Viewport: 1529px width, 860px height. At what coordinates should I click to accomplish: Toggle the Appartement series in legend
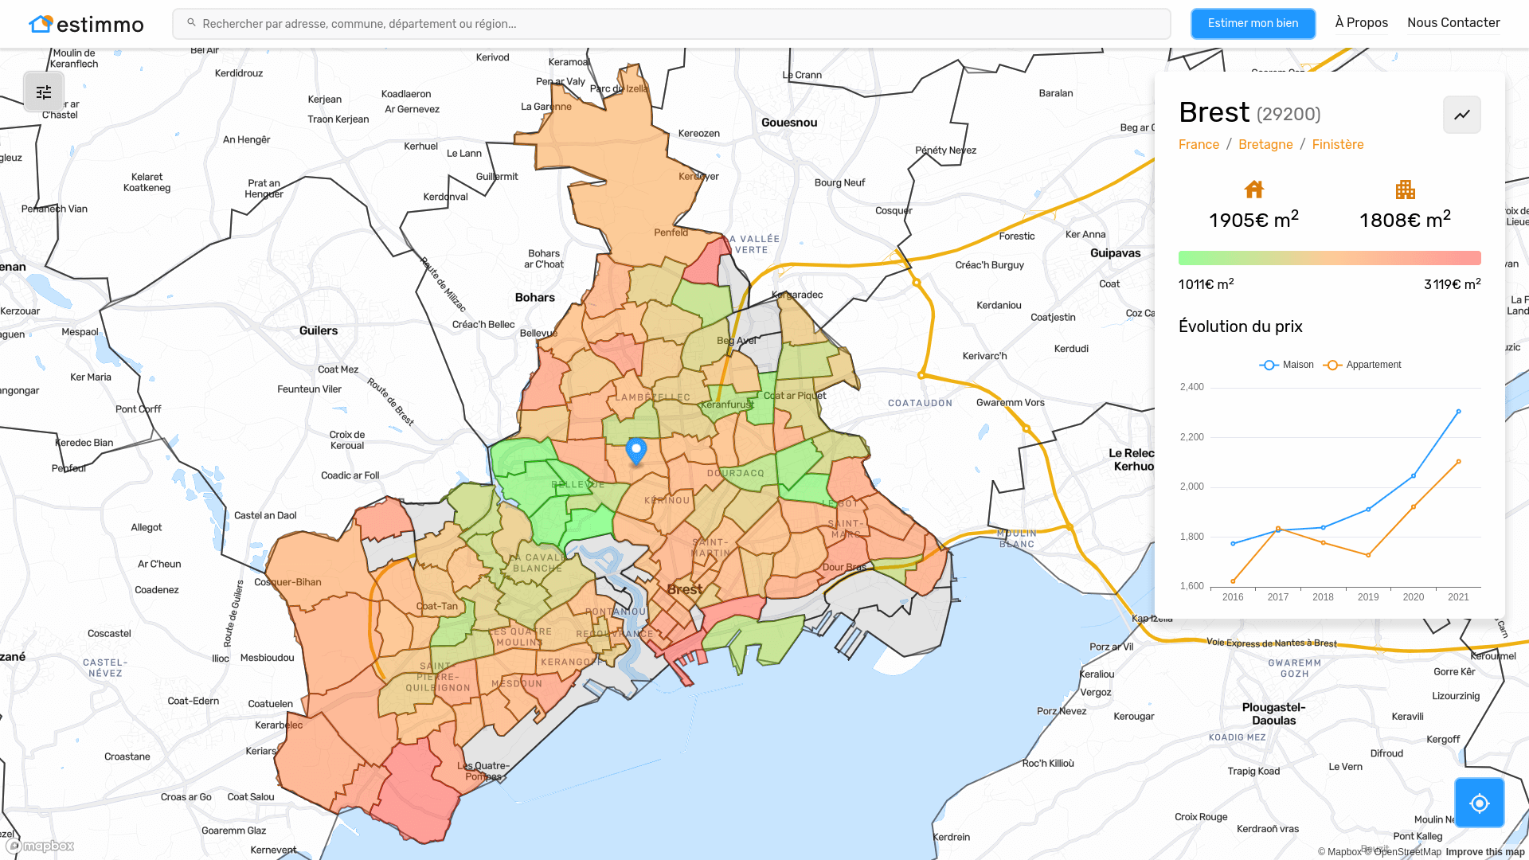click(1363, 365)
